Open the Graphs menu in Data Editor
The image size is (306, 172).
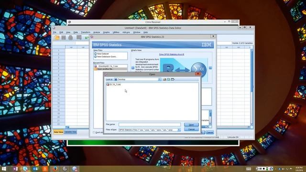tap(106, 32)
